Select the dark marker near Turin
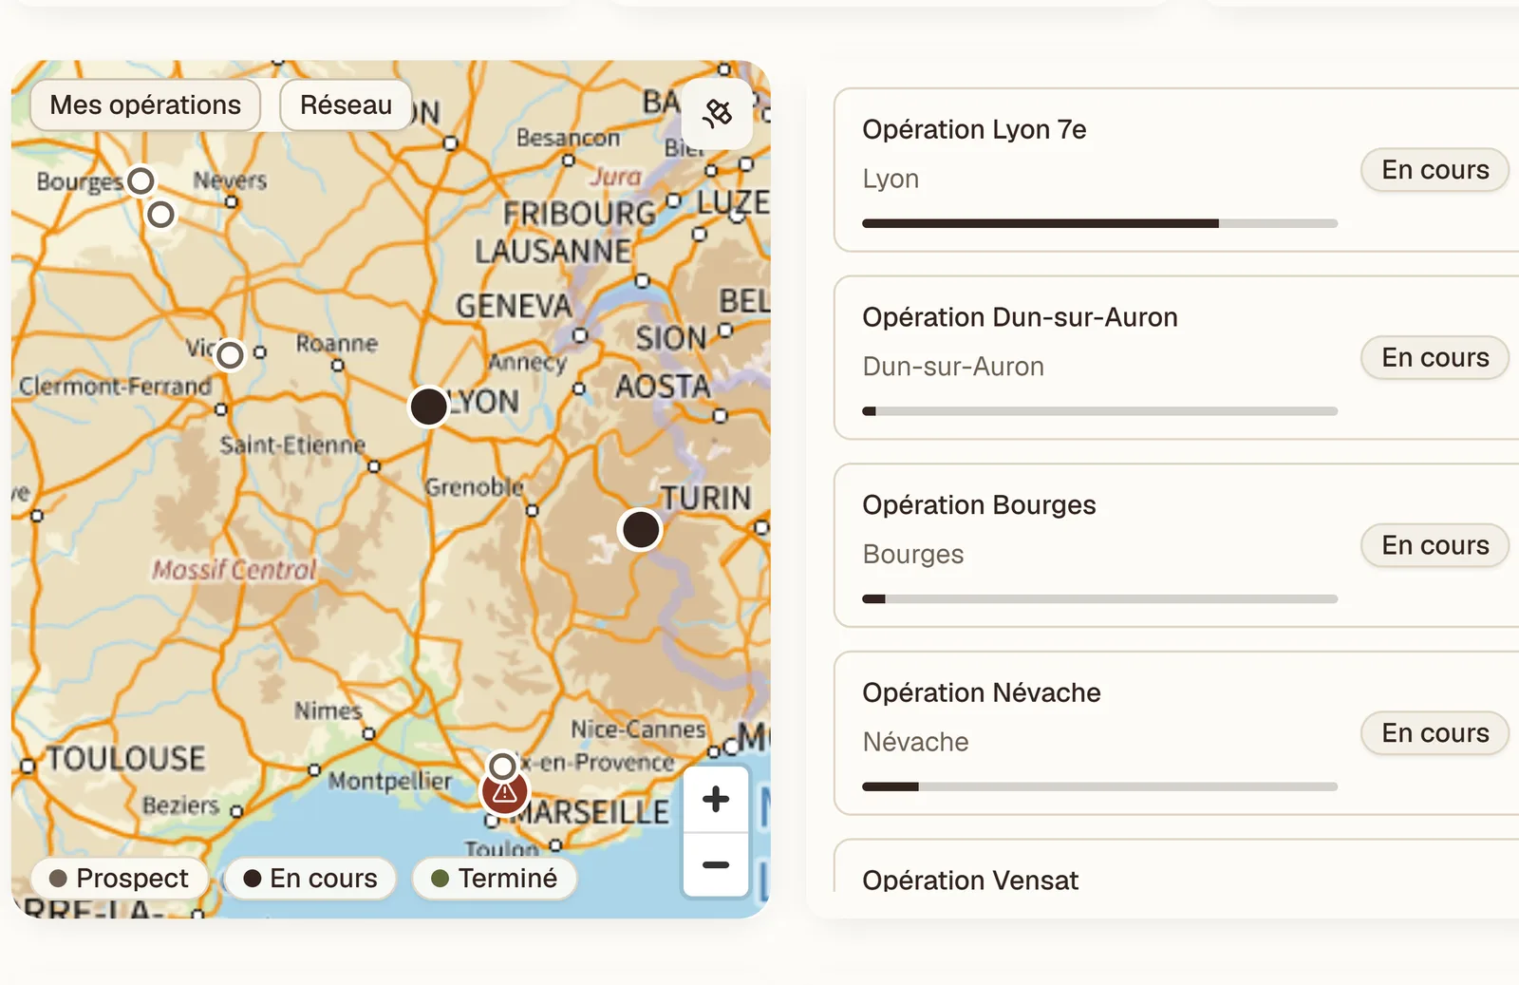Viewport: 1519px width, 985px height. (x=641, y=530)
